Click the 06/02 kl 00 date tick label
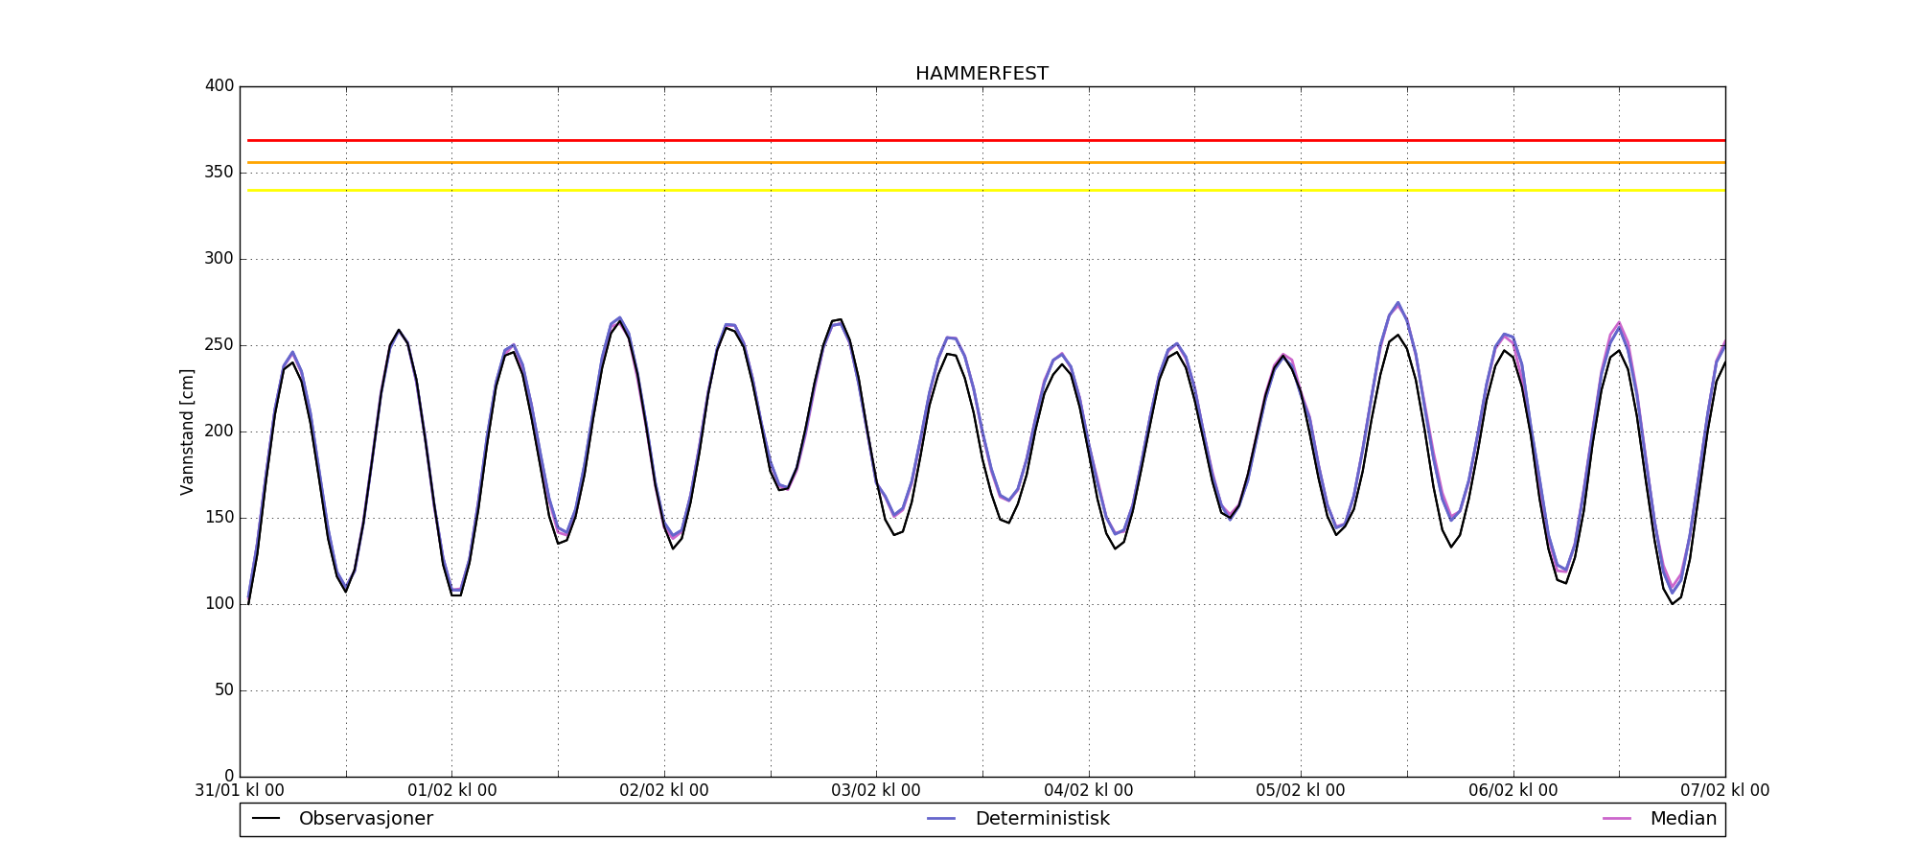Image resolution: width=1917 pixels, height=863 pixels. click(1513, 791)
